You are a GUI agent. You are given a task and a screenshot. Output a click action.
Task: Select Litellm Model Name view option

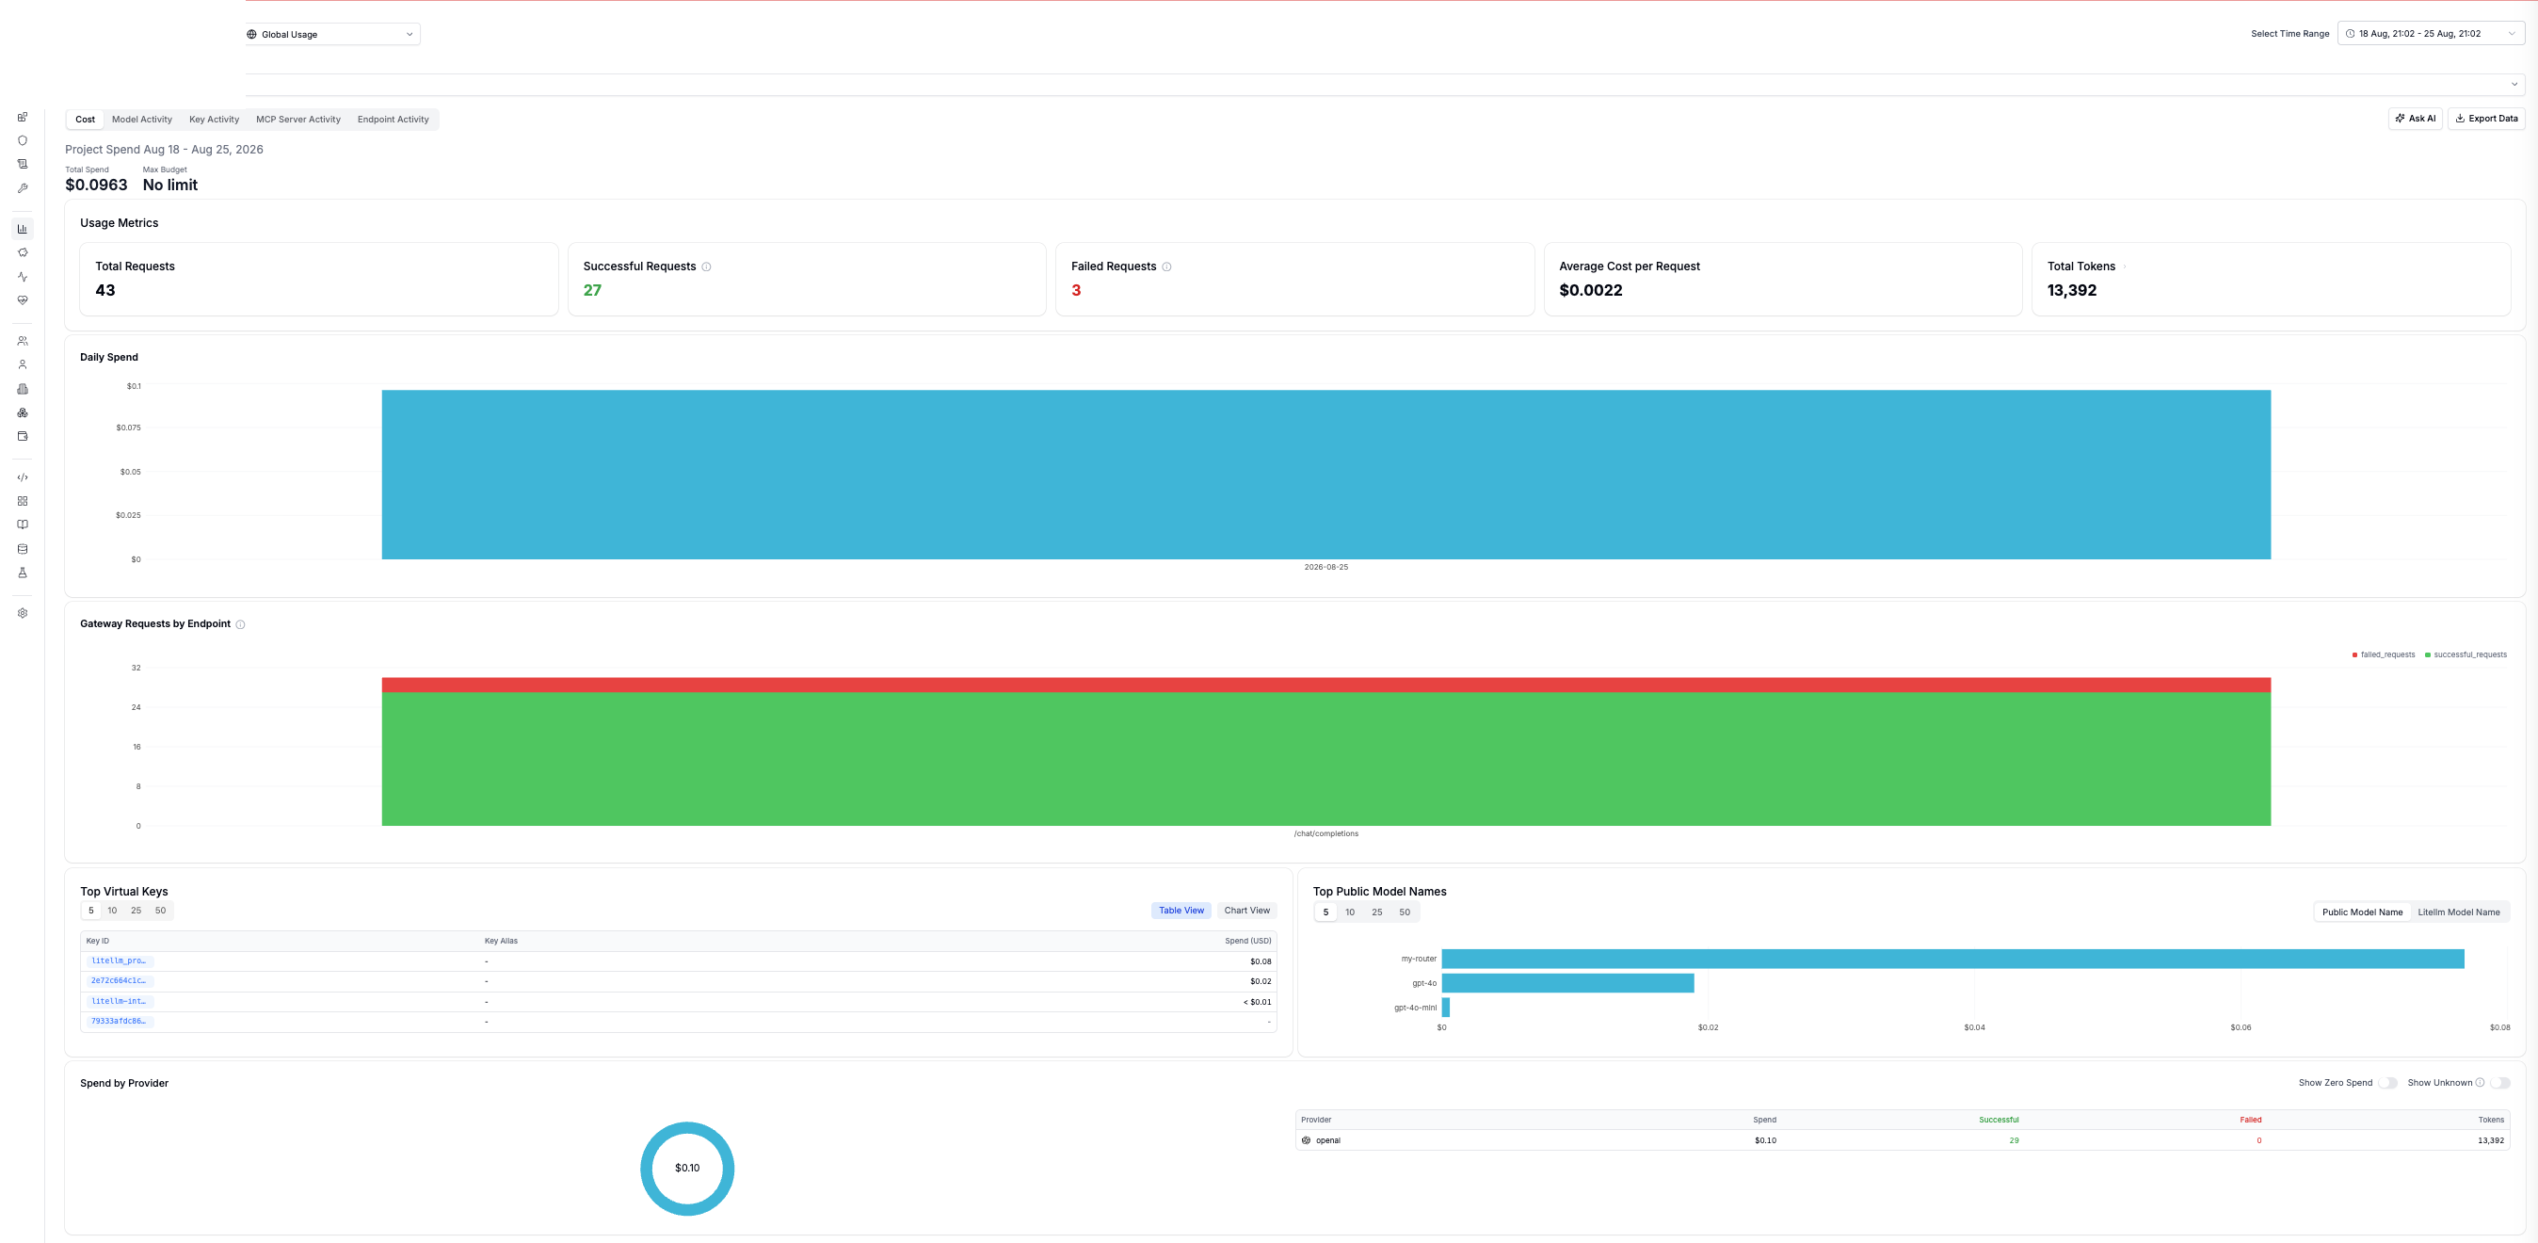[2458, 912]
